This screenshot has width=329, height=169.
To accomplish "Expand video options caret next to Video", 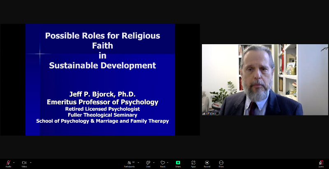I will (30, 162).
